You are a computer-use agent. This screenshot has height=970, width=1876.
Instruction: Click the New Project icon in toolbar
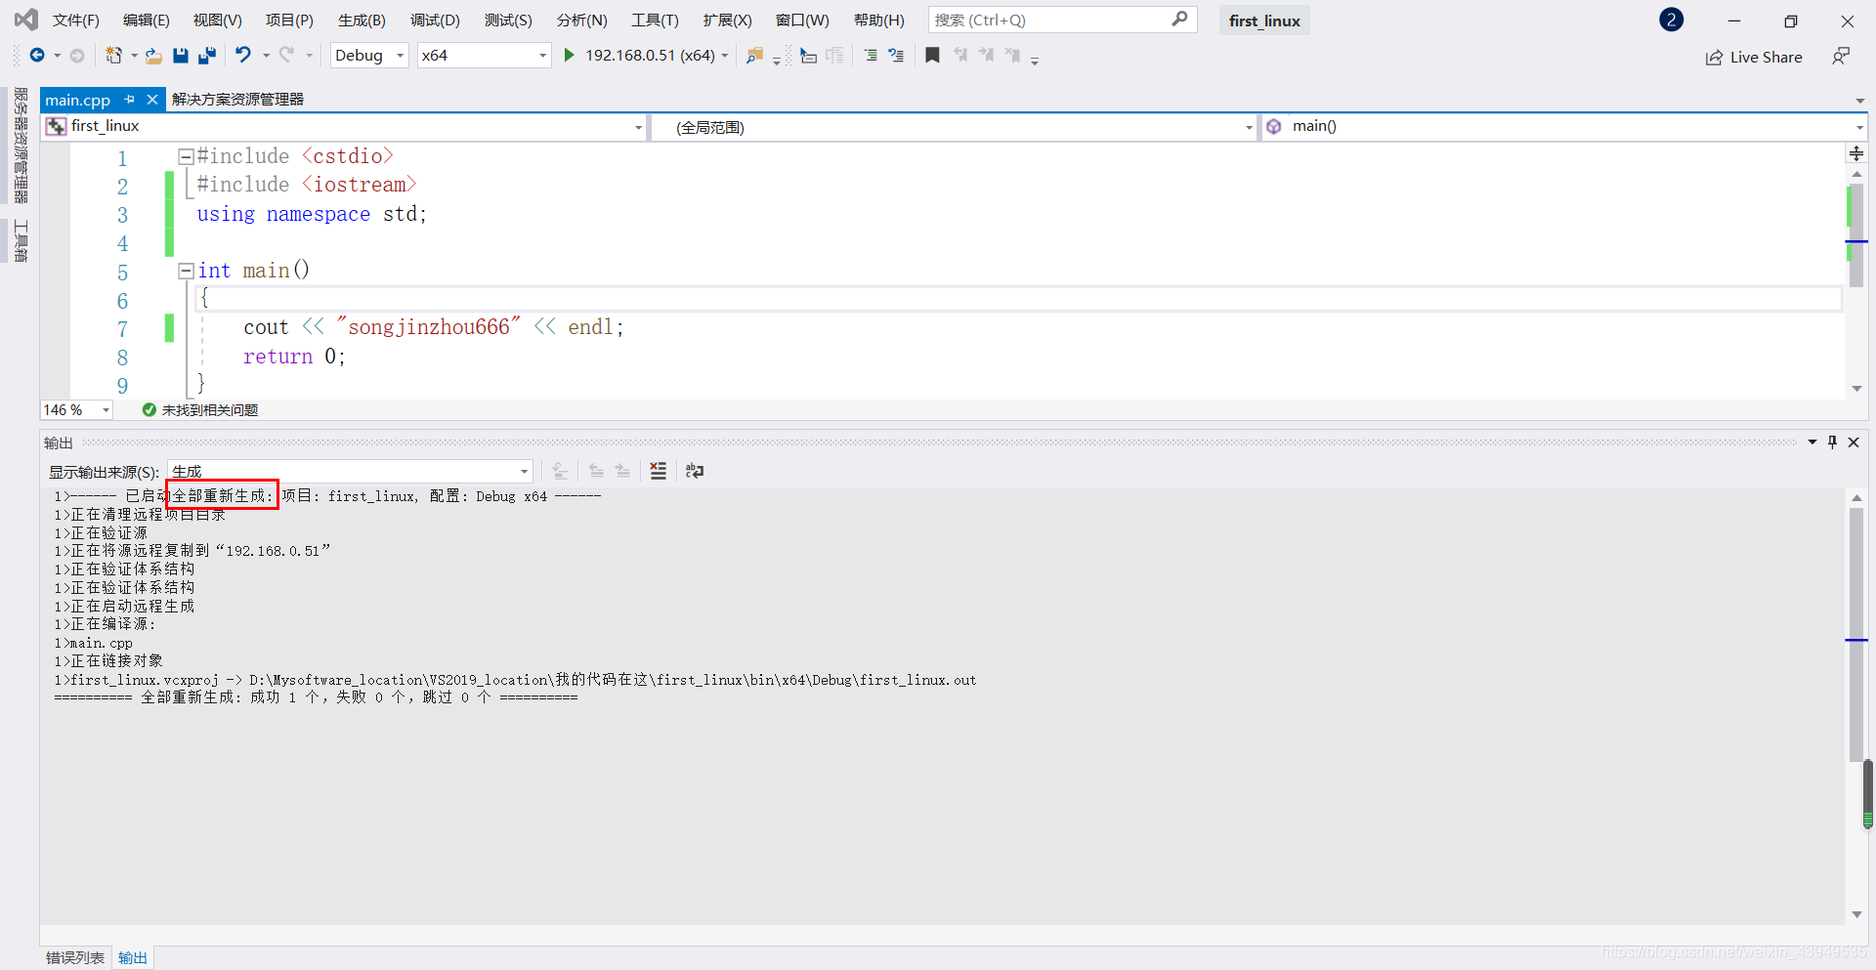tap(114, 56)
